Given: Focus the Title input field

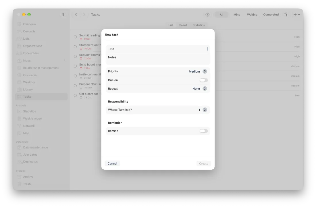Looking at the screenshot, I should [158, 49].
